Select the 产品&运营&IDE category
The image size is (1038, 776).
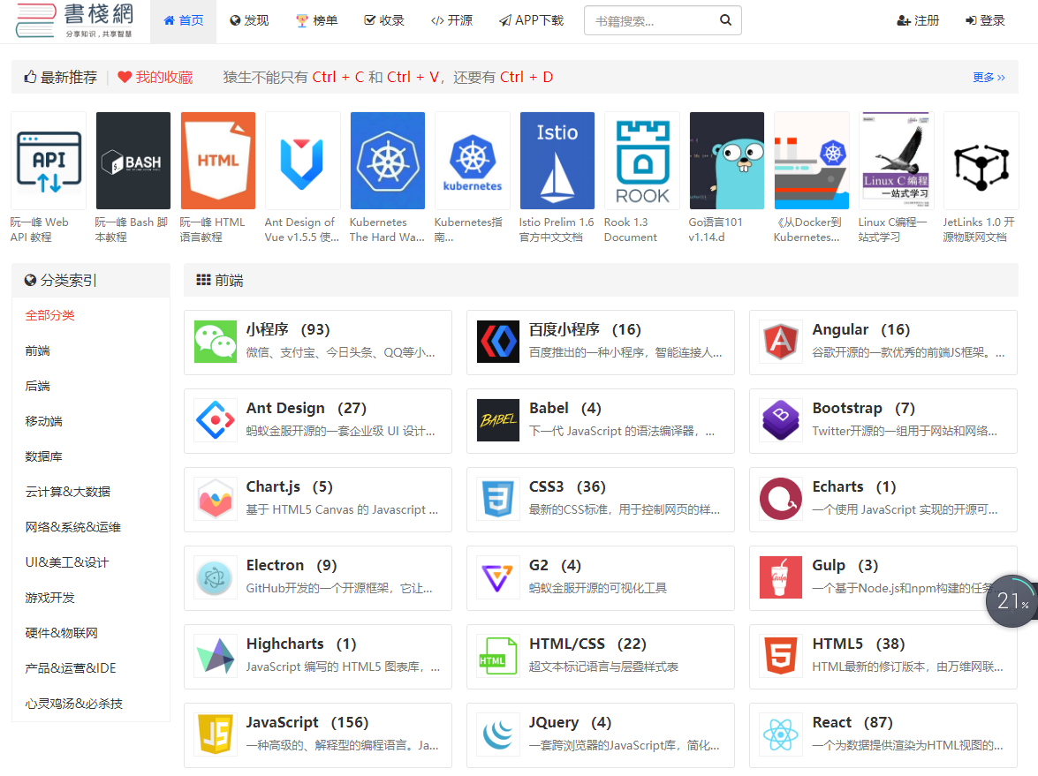[70, 668]
